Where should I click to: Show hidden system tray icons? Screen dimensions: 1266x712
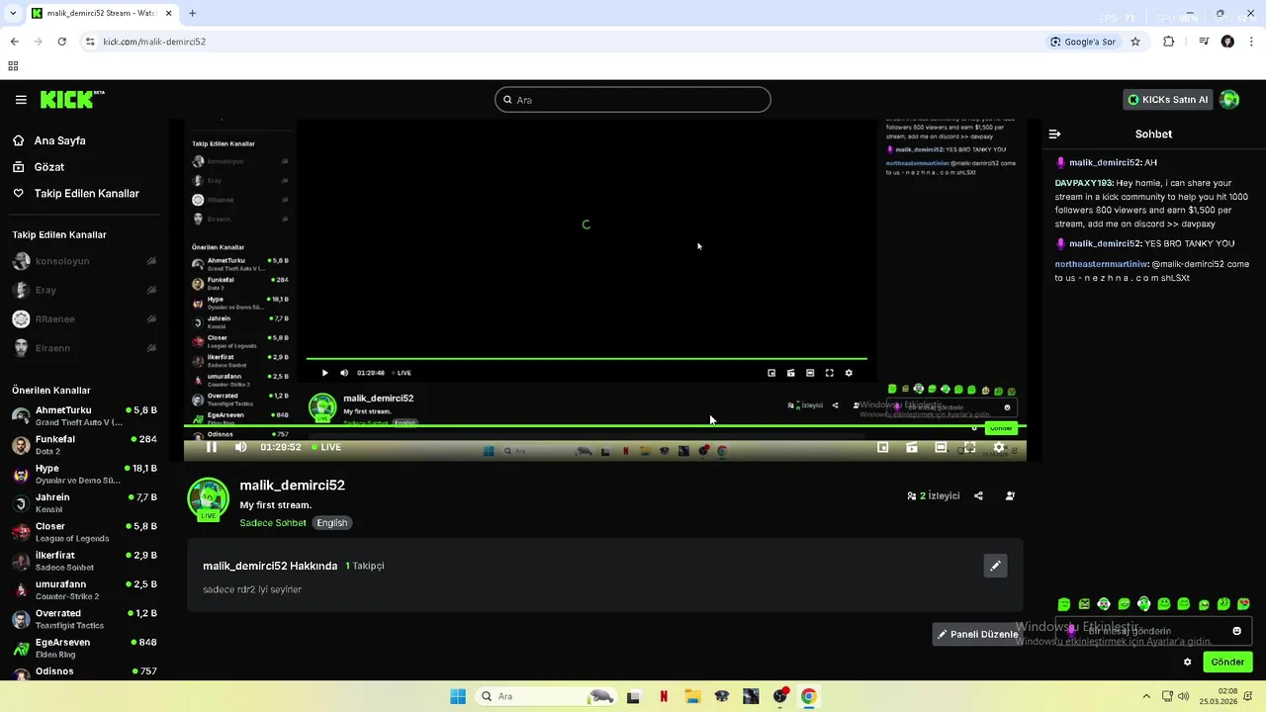tap(1146, 696)
